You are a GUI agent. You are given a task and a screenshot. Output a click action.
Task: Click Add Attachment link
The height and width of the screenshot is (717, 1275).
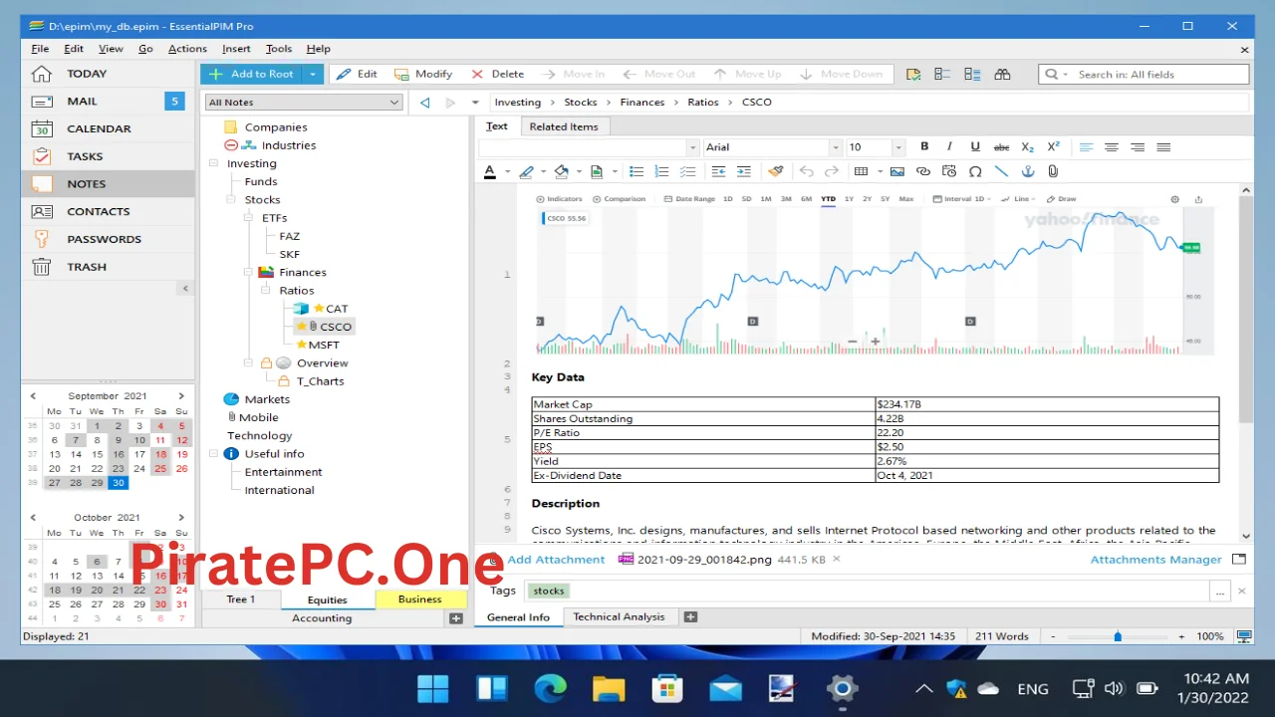555,560
